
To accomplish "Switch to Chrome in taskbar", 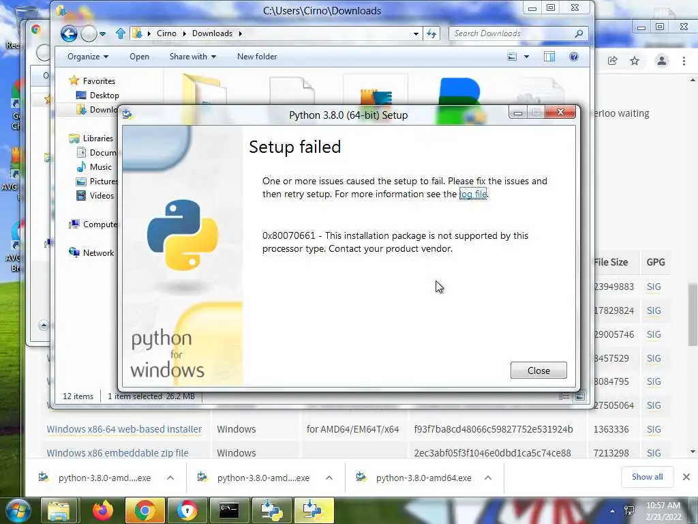I will click(x=145, y=510).
